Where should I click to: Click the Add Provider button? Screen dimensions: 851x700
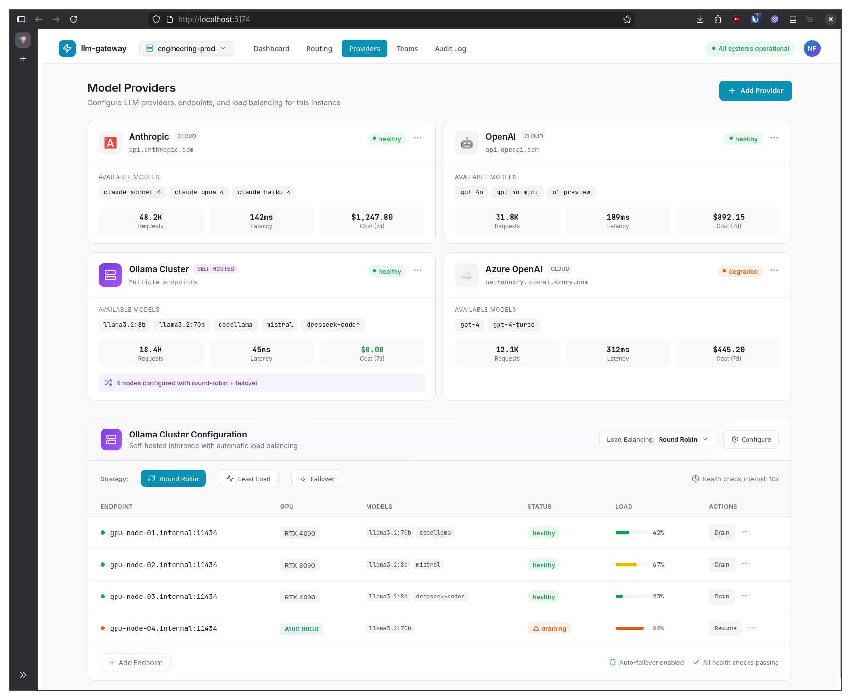[755, 91]
